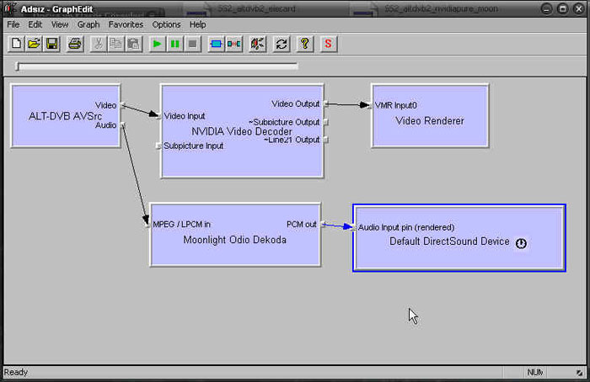Click PCM out pin
This screenshot has height=382, width=590.
(x=323, y=225)
